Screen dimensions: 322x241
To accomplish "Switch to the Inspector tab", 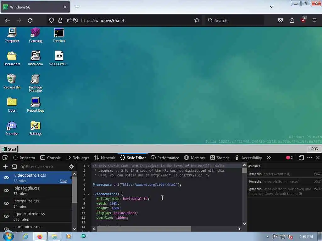I will point(24,158).
